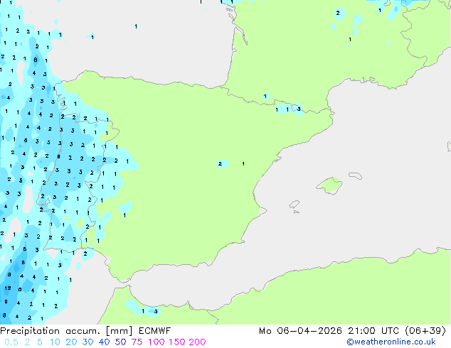Click the 0.5 mm legend value
451x348 pixels.
coord(11,342)
